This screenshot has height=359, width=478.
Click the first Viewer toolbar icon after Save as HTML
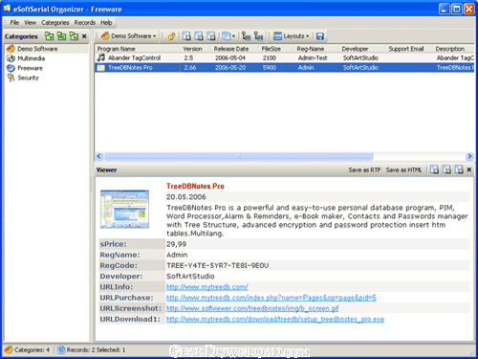click(x=434, y=169)
